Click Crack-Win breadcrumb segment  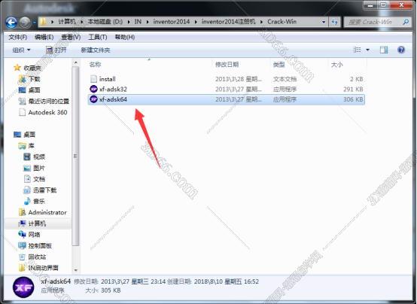coord(282,22)
